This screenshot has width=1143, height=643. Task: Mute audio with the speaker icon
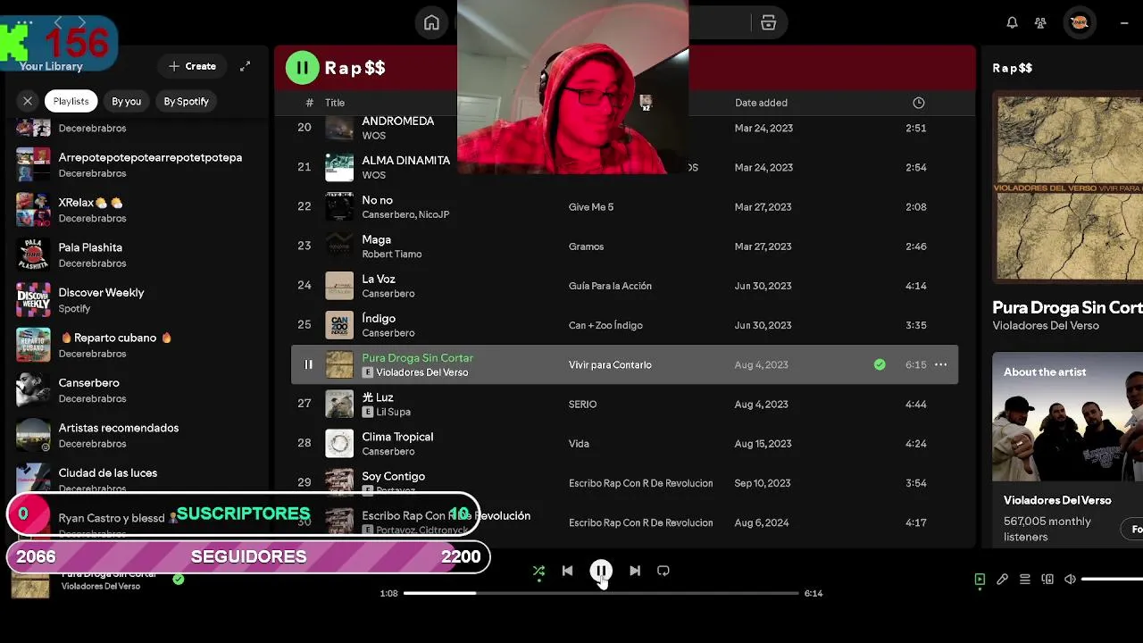[x=1070, y=580]
